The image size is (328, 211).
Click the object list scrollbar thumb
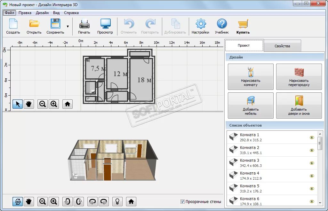click(320, 143)
